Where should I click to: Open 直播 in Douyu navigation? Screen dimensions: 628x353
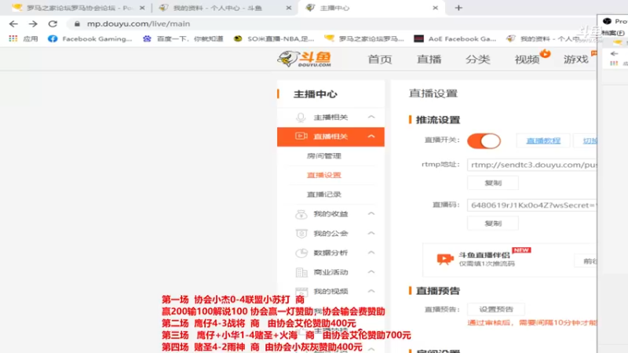pyautogui.click(x=429, y=60)
